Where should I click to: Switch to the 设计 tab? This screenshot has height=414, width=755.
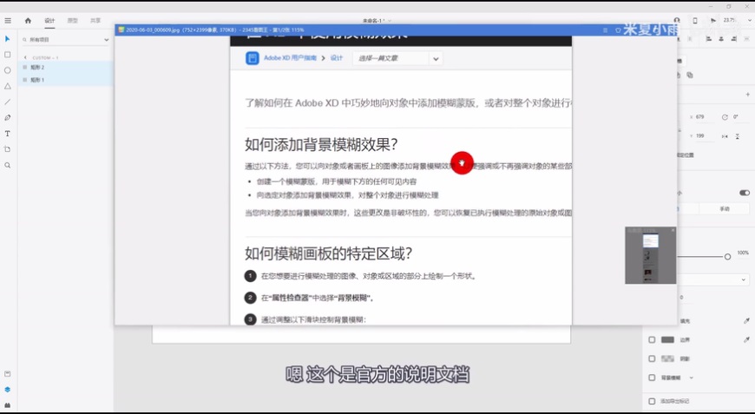[49, 21]
